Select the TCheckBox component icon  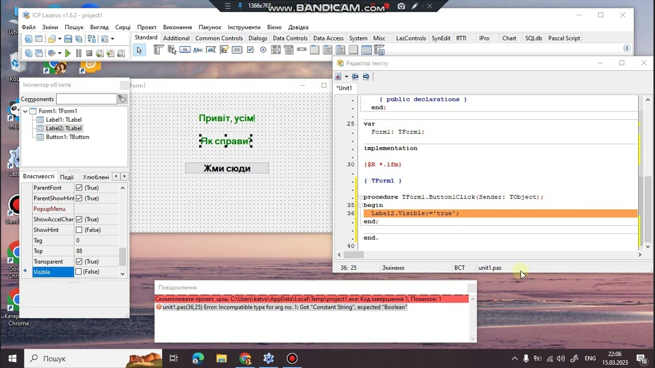point(250,50)
